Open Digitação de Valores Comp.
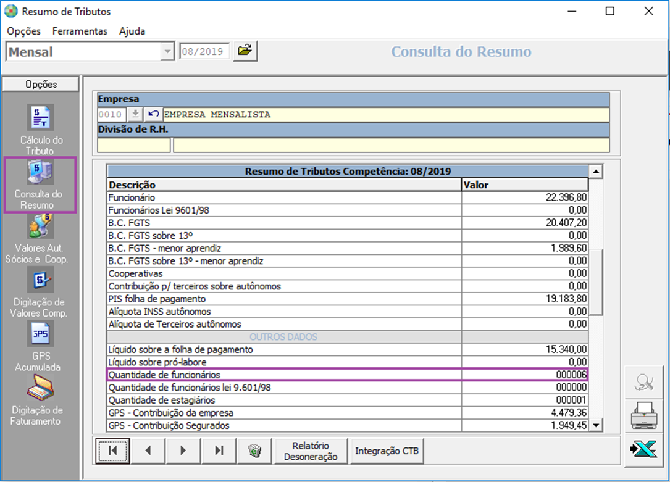This screenshot has height=482, width=670. click(x=39, y=293)
